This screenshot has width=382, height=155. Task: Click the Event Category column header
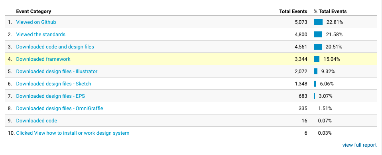(33, 12)
